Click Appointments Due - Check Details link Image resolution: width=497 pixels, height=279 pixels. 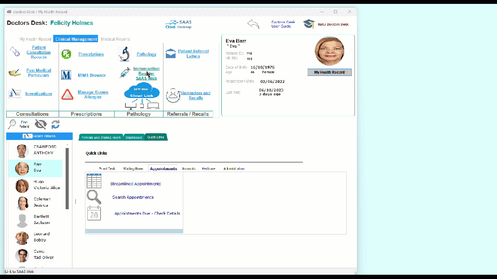tap(147, 214)
